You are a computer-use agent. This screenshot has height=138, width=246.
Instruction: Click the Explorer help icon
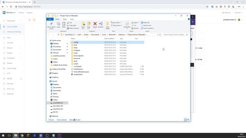[x=189, y=19]
